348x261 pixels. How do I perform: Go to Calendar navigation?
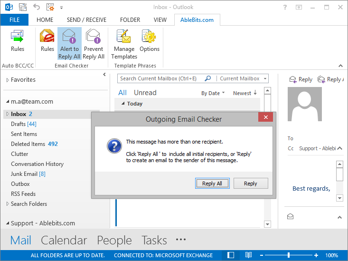click(64, 241)
